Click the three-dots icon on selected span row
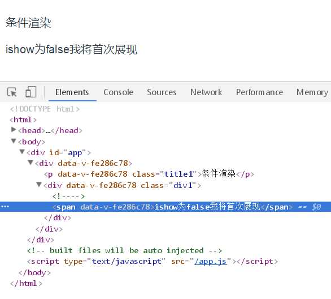 [x=5, y=207]
